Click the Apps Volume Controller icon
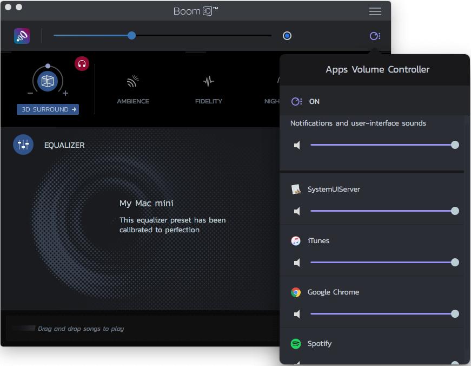The height and width of the screenshot is (366, 471). (374, 36)
